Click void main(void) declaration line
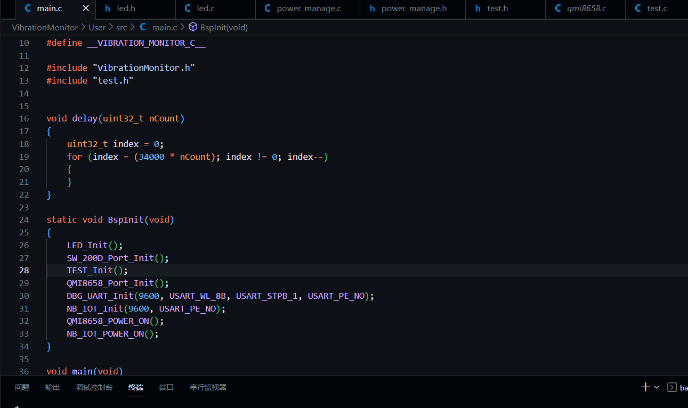This screenshot has width=688, height=408. pos(85,371)
